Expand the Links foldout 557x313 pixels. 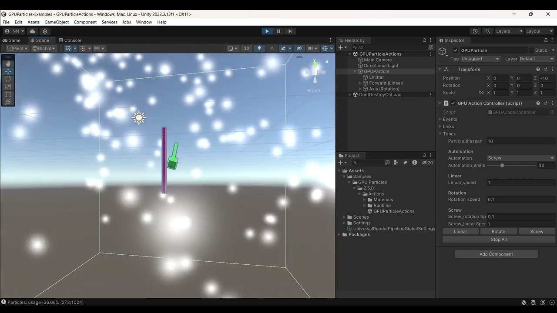pos(440,127)
